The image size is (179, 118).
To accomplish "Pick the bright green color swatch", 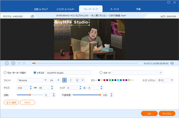I will click(x=110, y=80).
